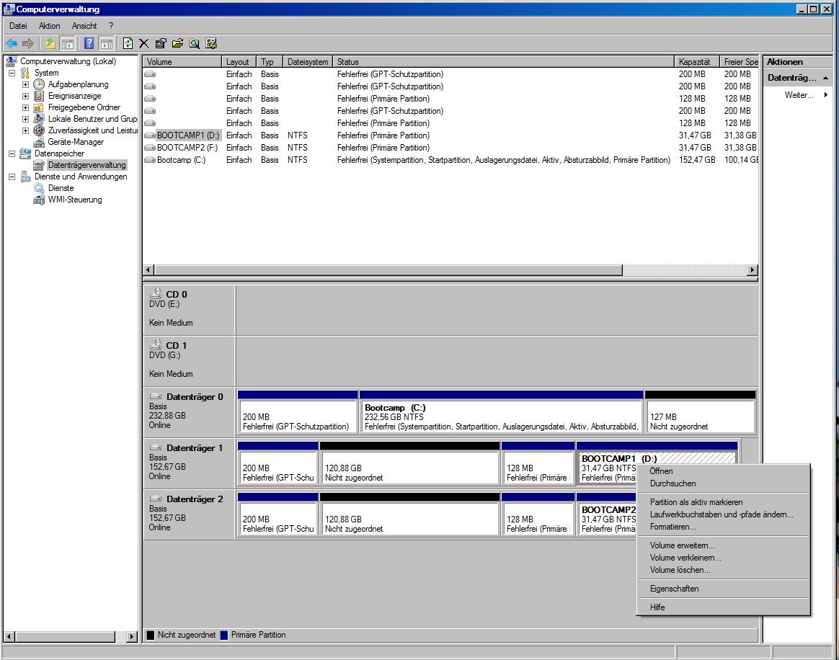This screenshot has height=660, width=839.
Task: Click the folder Up one level icon
Action: (x=50, y=44)
